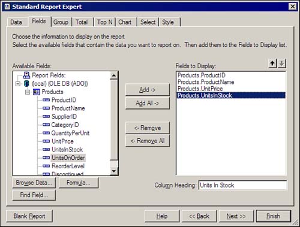Select the Report Fields: tree node
Image resolution: width=300 pixels, height=227 pixels.
[49, 75]
